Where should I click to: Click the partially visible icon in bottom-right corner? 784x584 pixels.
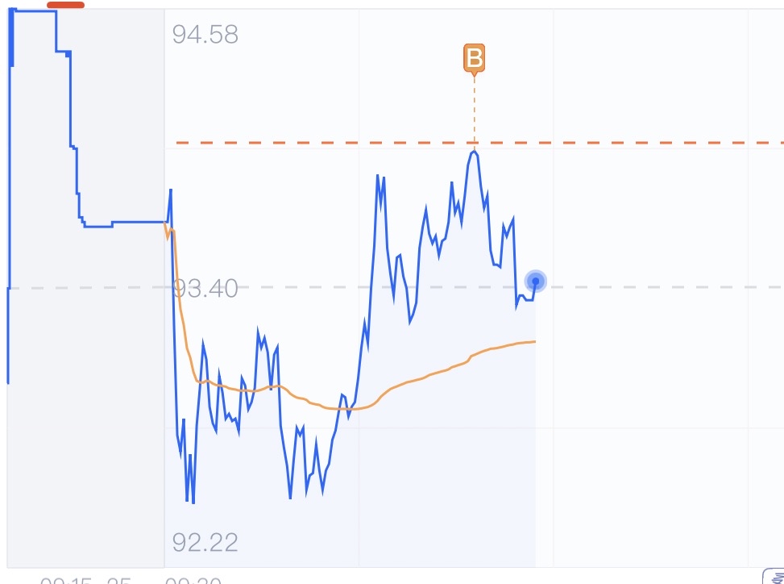pos(774,576)
